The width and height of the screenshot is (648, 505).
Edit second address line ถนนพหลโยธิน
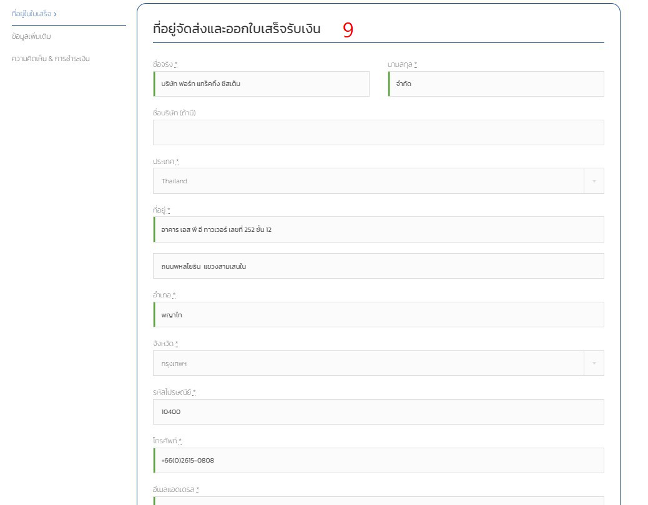click(378, 266)
